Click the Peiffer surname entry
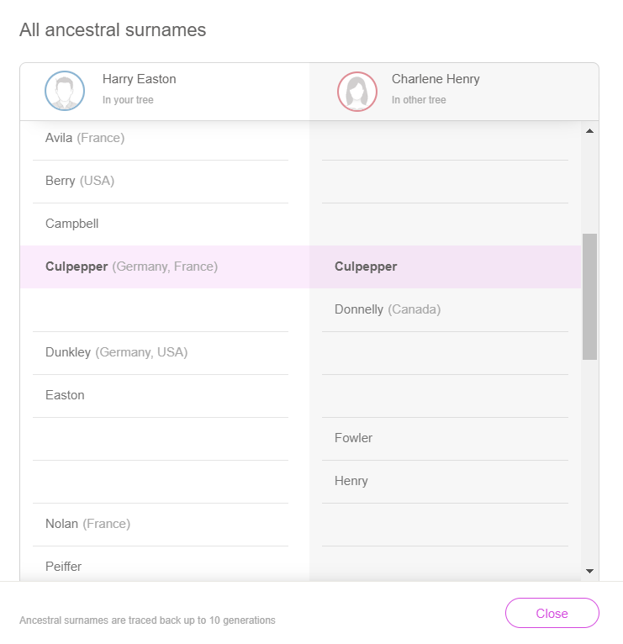 click(x=63, y=567)
